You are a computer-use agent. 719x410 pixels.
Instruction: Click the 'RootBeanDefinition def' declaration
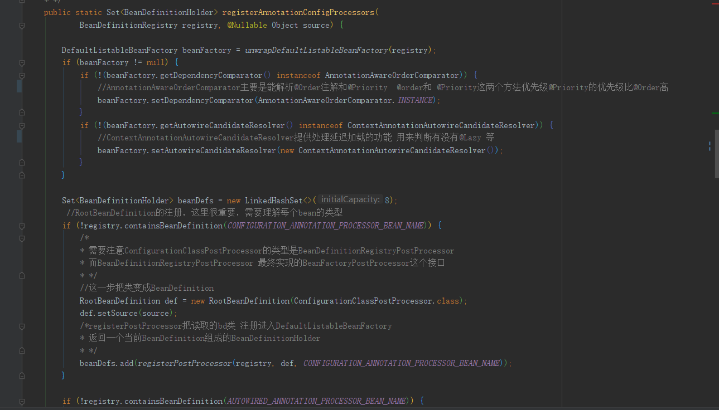[x=129, y=301]
